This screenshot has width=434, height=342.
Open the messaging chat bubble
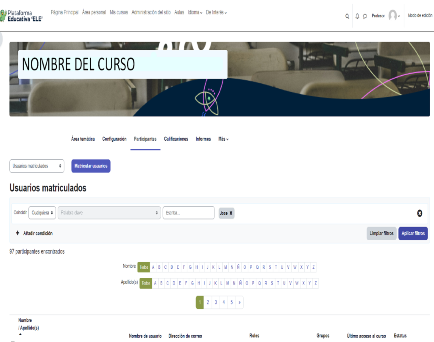click(x=365, y=16)
